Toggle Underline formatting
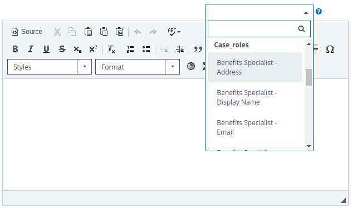This screenshot has width=352, height=208. point(46,49)
